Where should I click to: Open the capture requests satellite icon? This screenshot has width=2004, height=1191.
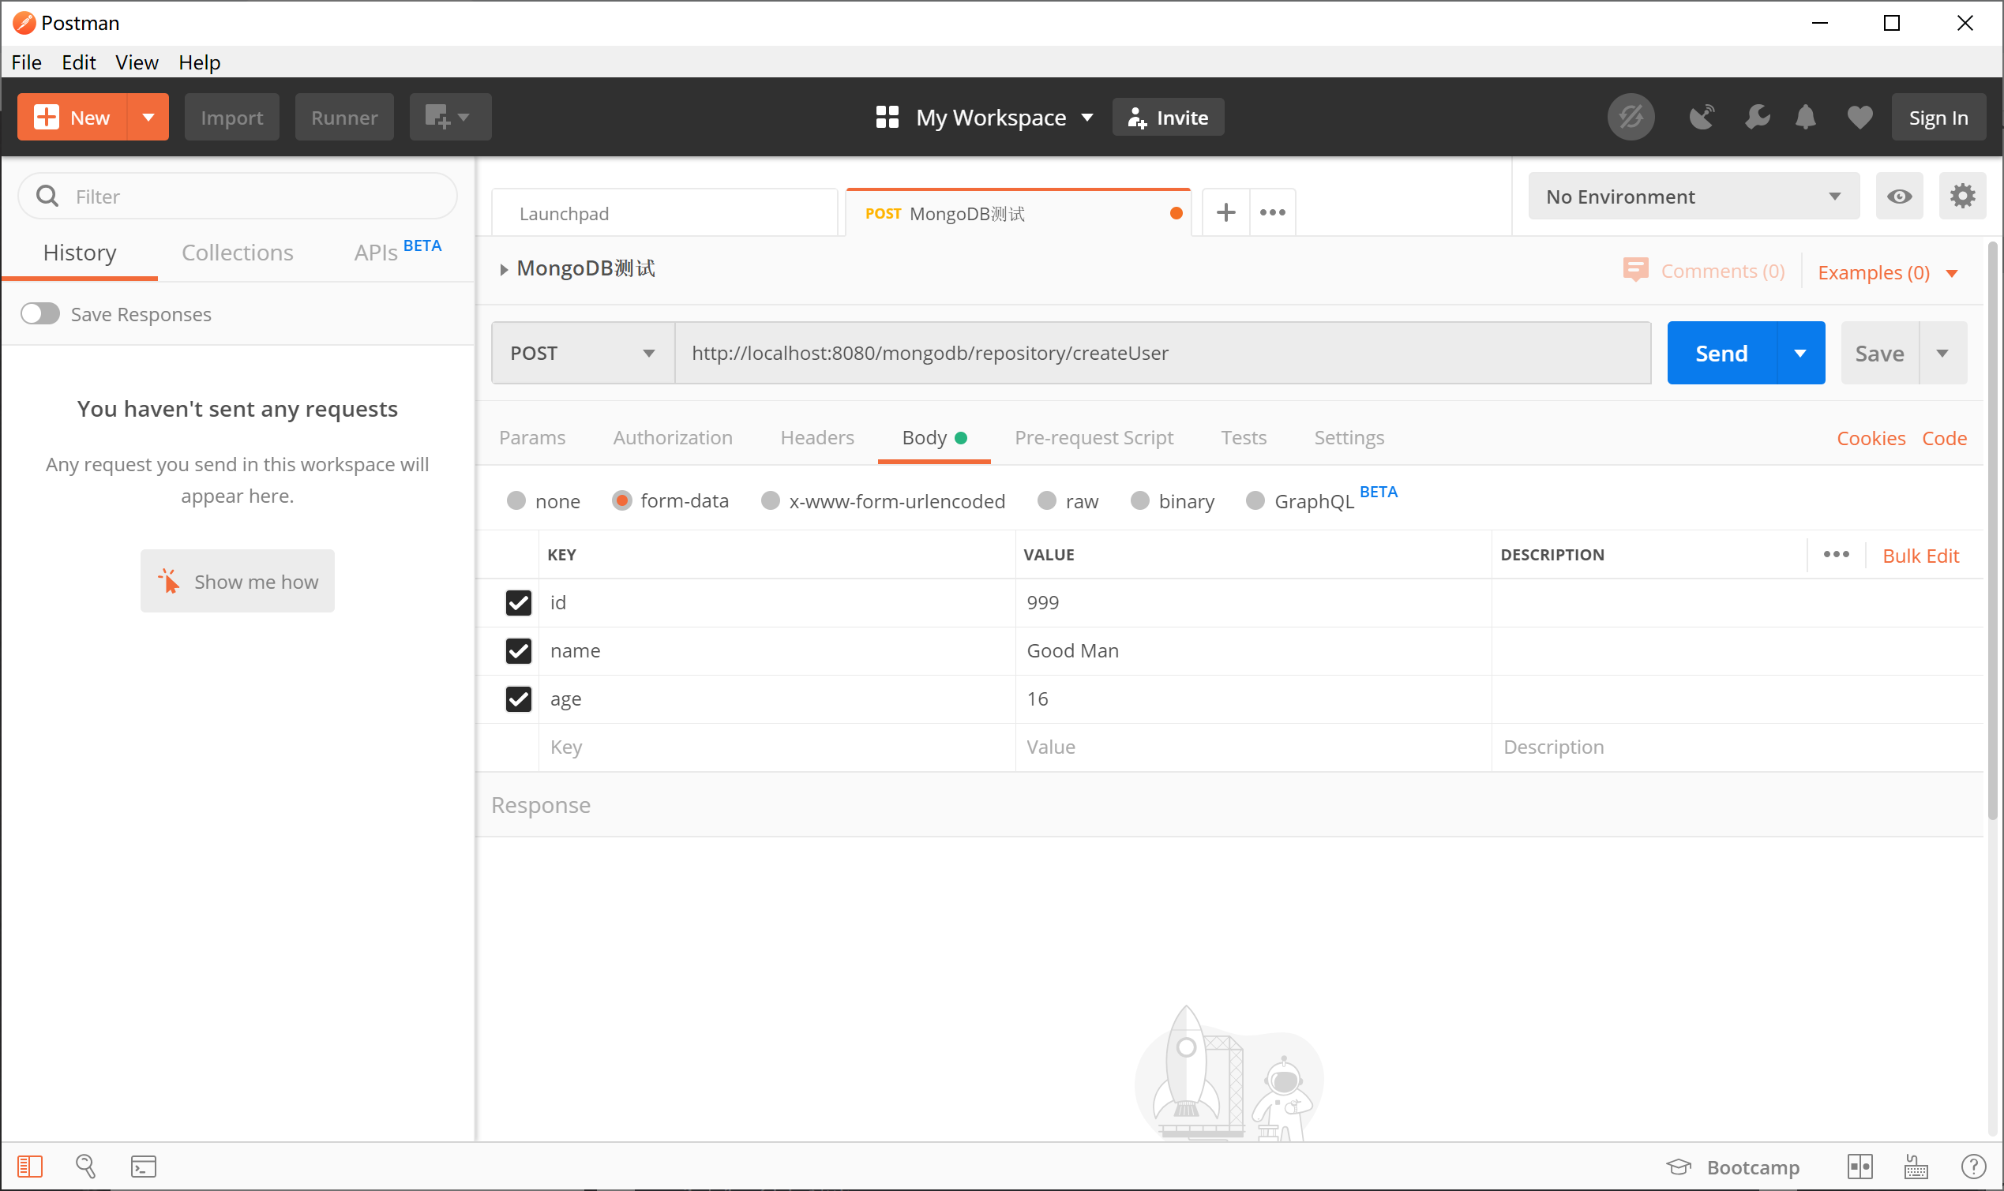click(x=1701, y=117)
